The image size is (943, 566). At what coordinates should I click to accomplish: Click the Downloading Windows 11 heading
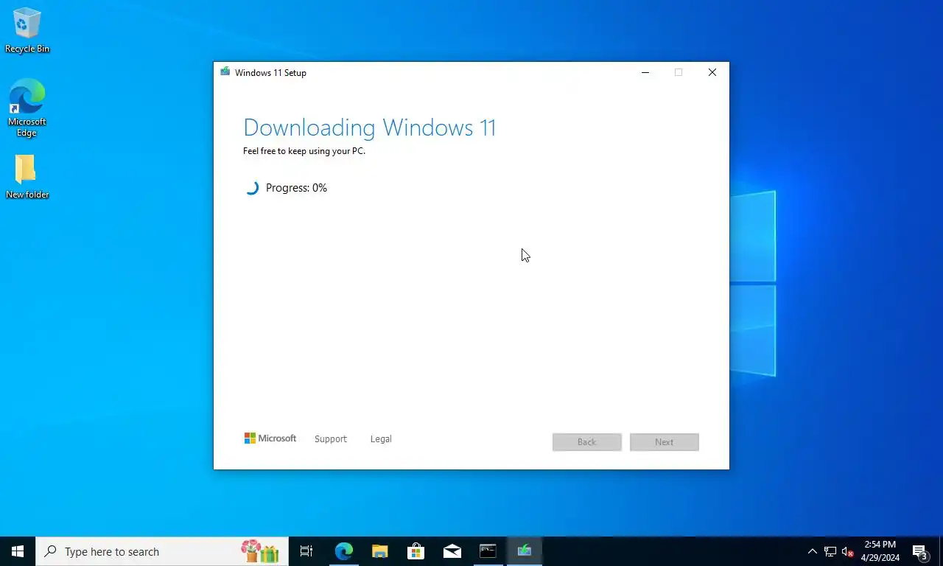370,127
